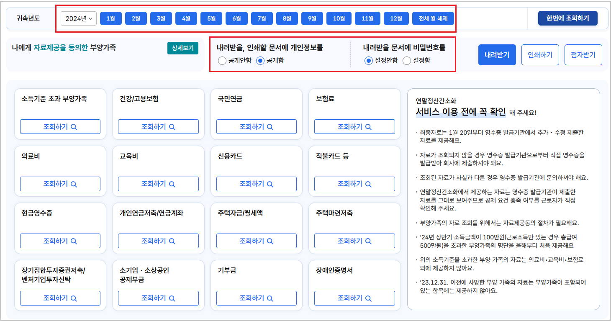Click the magnifier icon for 기부금 lookup

[271, 298]
